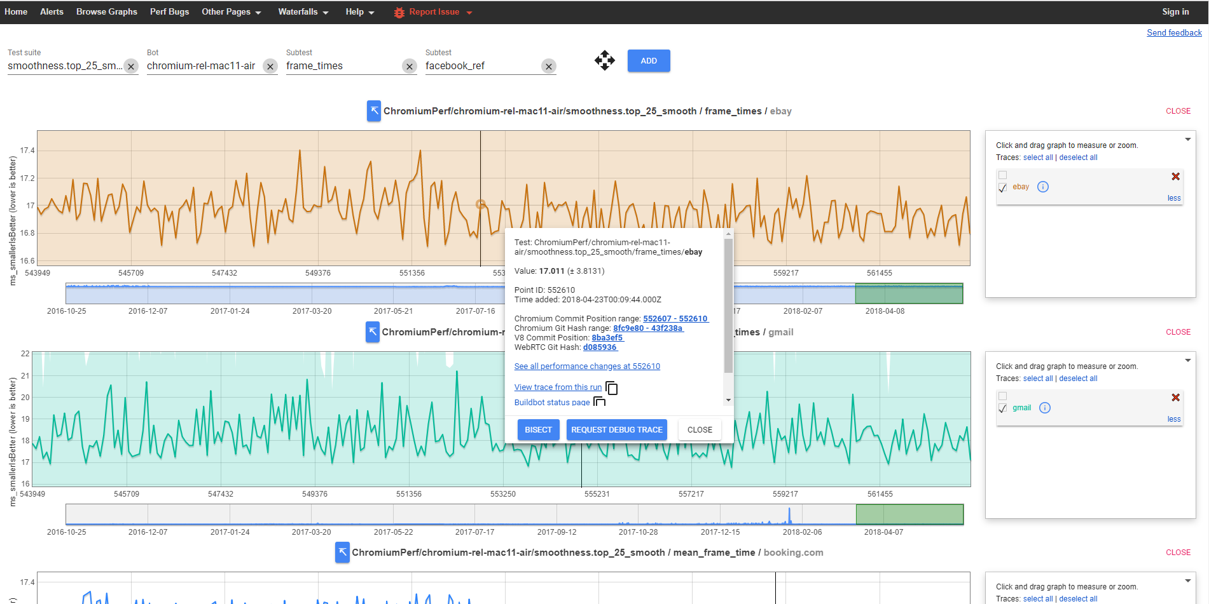This screenshot has height=604, width=1209.
Task: Collapse ebay legend panel arrow
Action: (1188, 139)
